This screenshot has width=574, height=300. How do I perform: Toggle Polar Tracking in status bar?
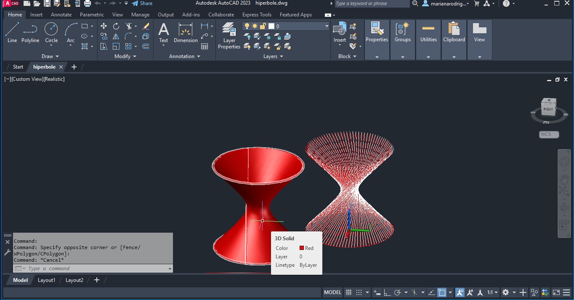pyautogui.click(x=397, y=292)
